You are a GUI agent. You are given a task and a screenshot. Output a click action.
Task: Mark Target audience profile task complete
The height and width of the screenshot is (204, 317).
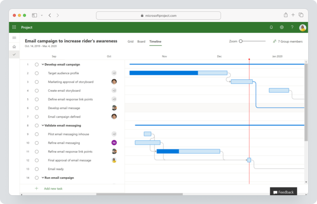(x=37, y=73)
